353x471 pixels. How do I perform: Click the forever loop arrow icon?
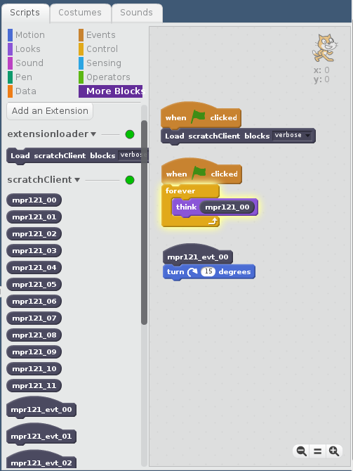pyautogui.click(x=213, y=221)
